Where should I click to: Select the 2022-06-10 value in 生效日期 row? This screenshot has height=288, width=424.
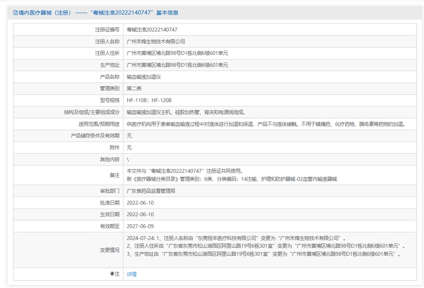pyautogui.click(x=140, y=215)
